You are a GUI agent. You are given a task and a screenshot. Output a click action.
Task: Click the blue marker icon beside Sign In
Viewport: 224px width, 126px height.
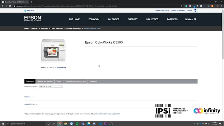(195, 10)
